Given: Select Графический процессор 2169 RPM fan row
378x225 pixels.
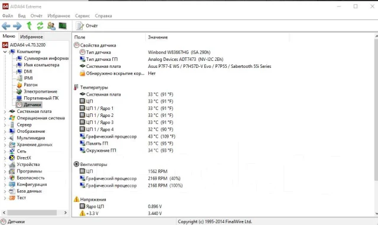Looking at the screenshot, I should tap(223, 179).
